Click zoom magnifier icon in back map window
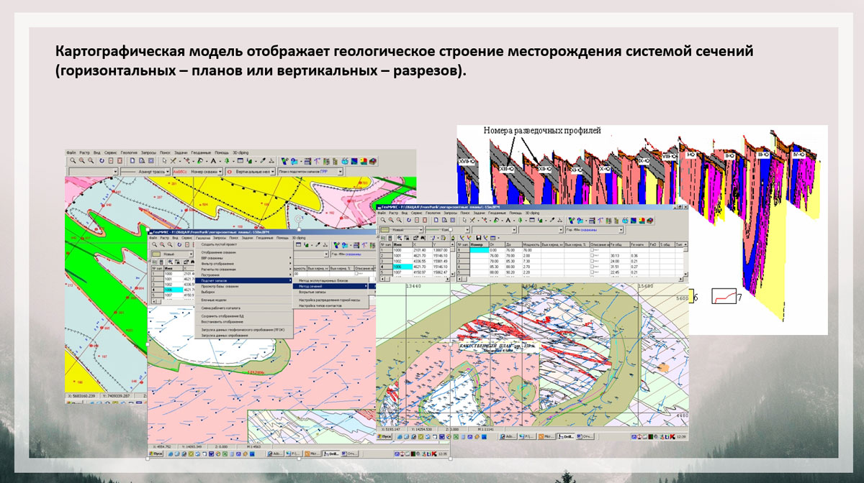The image size is (864, 483). [x=73, y=160]
